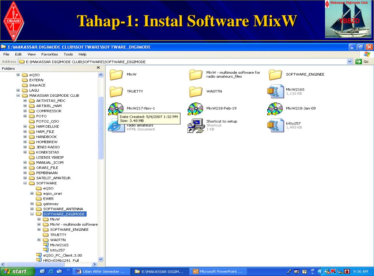Select MixW218-Feb-19 installer icon
The image size is (374, 276).
196,109
